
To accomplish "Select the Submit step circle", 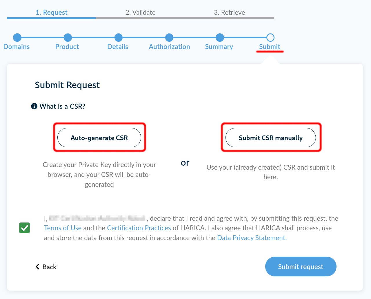I will point(270,37).
